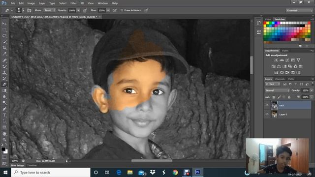This screenshot has height=177, width=315.
Task: Open the Mini Bridge tab
Action: click(18, 166)
